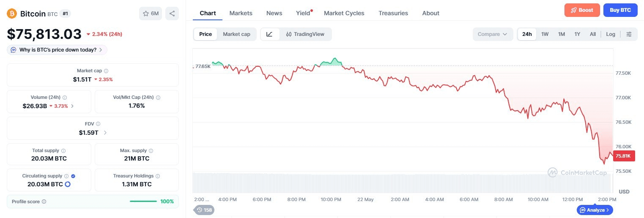Select the 1Y time range

pos(577,34)
